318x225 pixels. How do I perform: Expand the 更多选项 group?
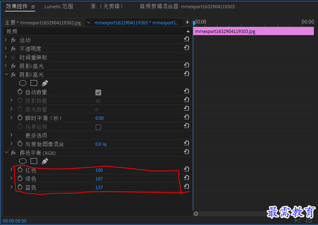(x=12, y=135)
